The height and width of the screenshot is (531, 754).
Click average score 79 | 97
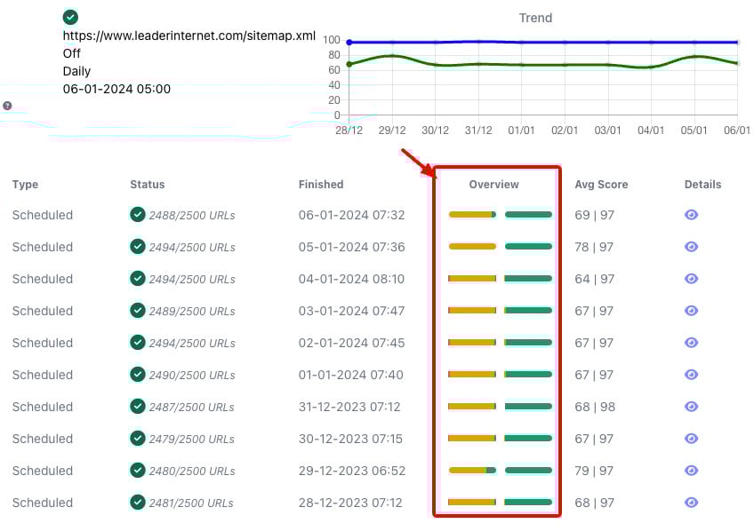594,471
